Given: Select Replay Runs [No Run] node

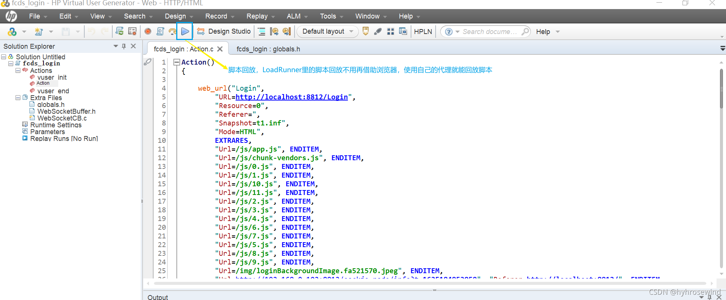Looking at the screenshot, I should 64,139.
